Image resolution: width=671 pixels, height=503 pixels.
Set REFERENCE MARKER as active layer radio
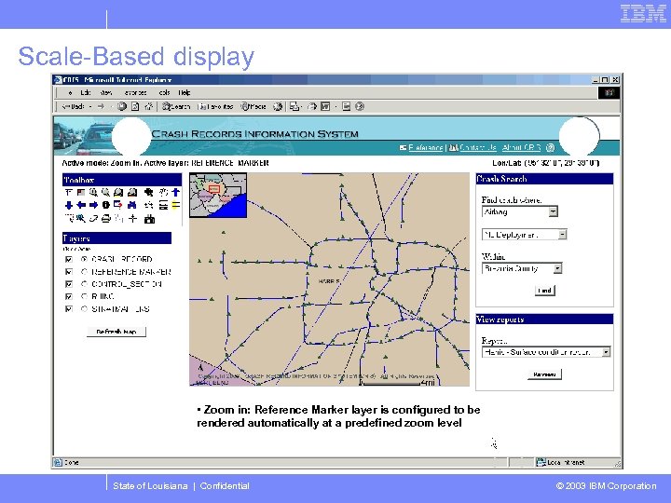pyautogui.click(x=84, y=272)
